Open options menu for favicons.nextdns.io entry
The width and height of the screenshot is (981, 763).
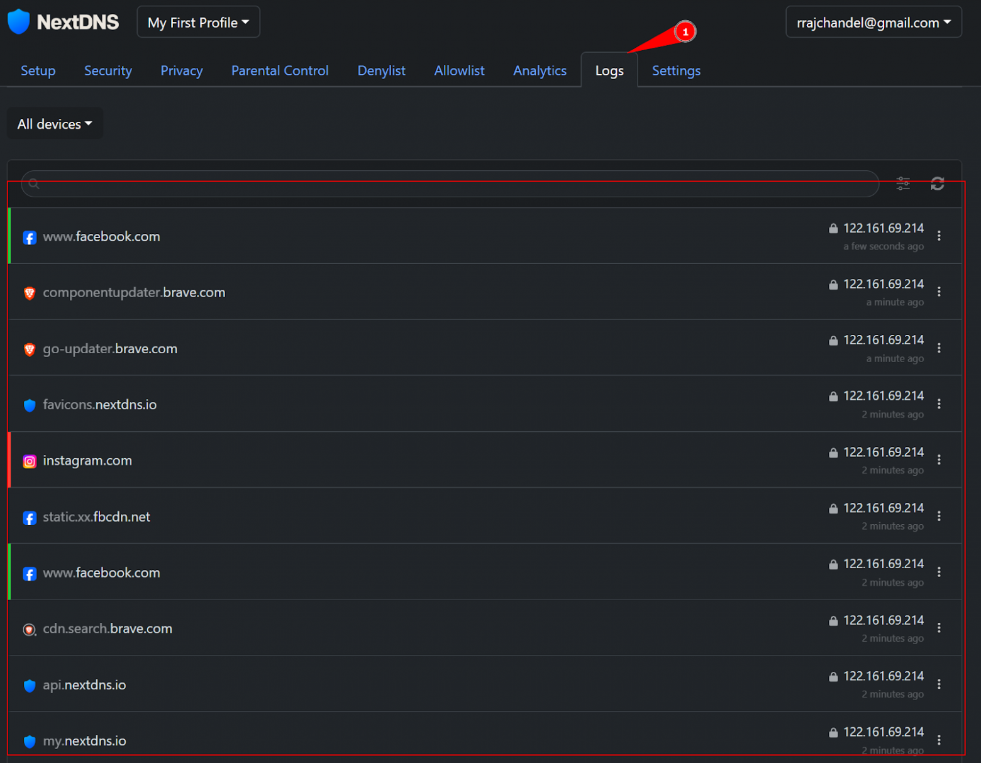pyautogui.click(x=939, y=403)
